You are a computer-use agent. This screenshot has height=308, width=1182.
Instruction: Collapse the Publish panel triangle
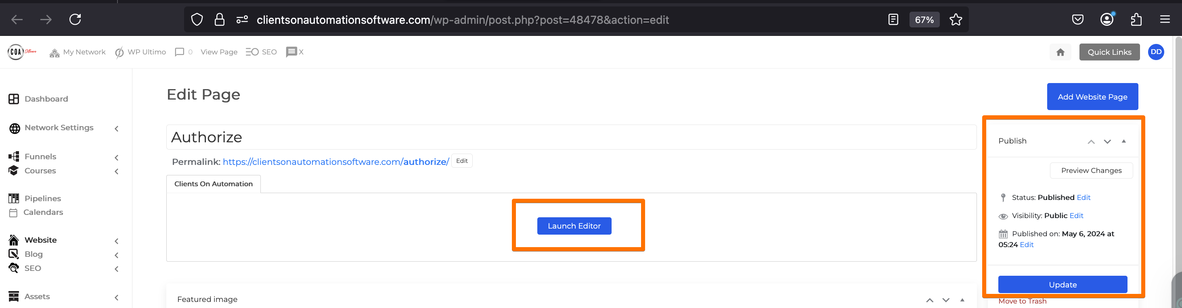tap(1124, 141)
